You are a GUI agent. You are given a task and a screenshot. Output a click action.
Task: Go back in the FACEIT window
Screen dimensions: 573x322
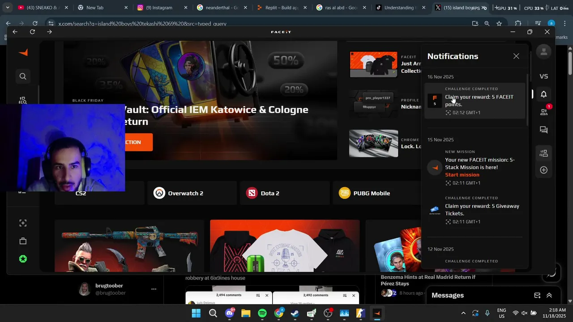(x=15, y=32)
